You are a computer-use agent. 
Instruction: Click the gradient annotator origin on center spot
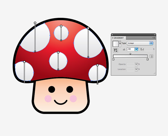(x=58, y=52)
